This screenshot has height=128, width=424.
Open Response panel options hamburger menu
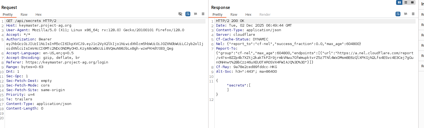tap(413, 14)
